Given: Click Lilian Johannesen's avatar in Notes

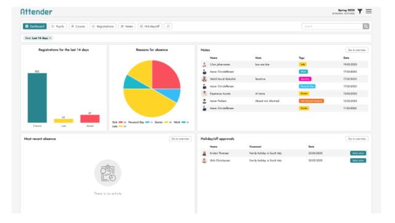Looking at the screenshot, I should [x=204, y=65].
